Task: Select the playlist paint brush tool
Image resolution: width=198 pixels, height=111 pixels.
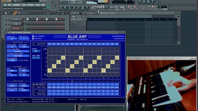Action: pos(80,13)
